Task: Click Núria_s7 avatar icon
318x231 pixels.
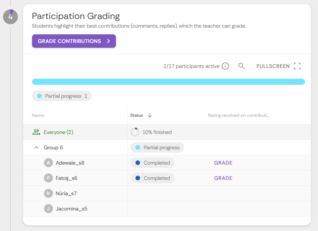Action: pos(48,193)
